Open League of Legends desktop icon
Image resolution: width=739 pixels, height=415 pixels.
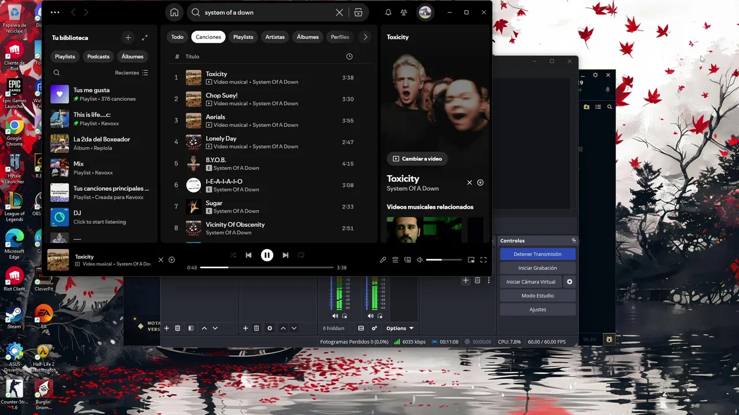point(14,206)
